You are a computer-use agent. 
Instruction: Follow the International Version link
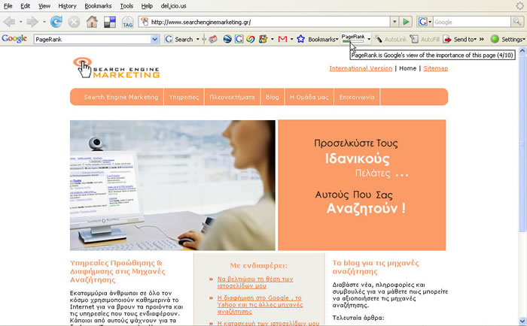(361, 68)
